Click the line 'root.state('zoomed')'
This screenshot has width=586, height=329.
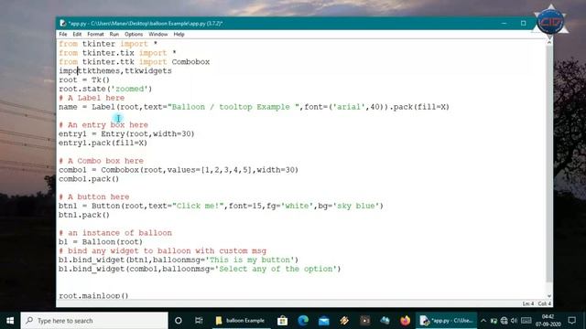click(105, 89)
